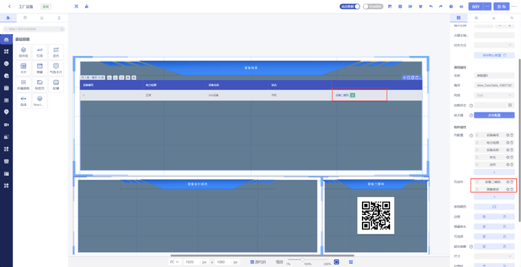This screenshot has width=521, height=267.
Task: Open the 尺寸 dropdown
Action: tap(494, 256)
